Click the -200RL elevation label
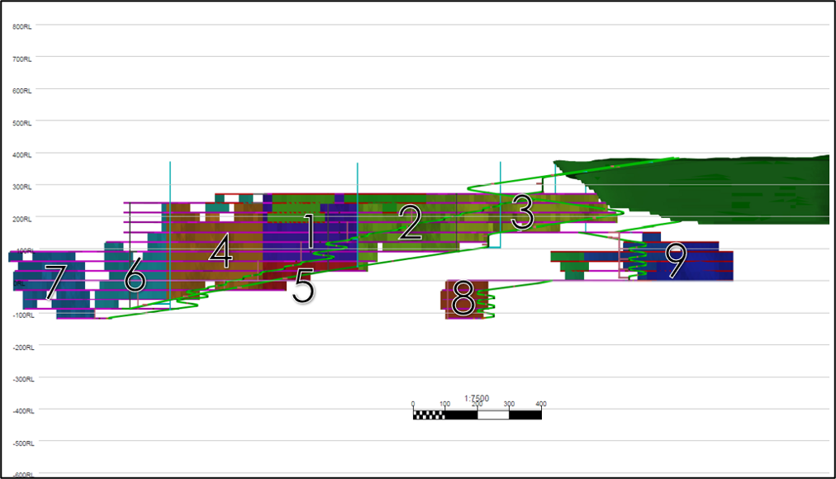The image size is (836, 479). (x=22, y=347)
